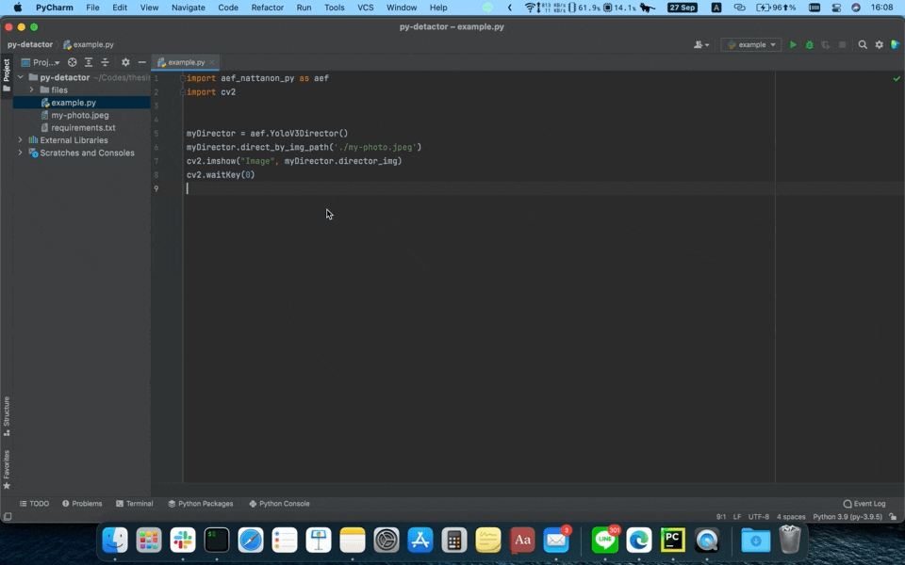Image resolution: width=905 pixels, height=565 pixels.
Task: Open Project panel options gear
Action: 125,62
